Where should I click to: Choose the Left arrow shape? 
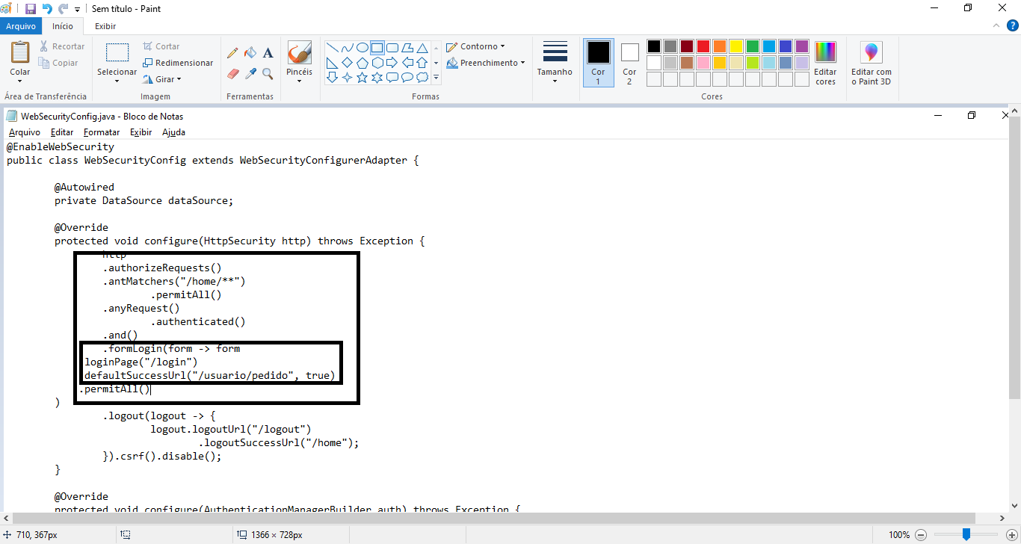[x=407, y=62]
